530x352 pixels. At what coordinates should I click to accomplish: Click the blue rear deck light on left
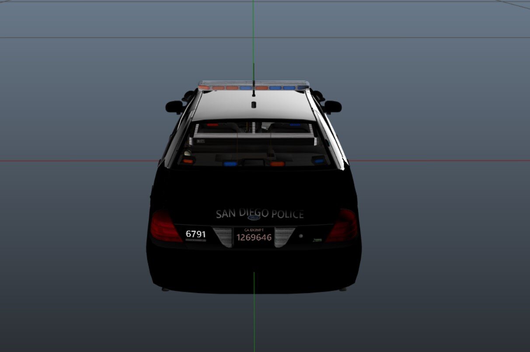pyautogui.click(x=230, y=164)
